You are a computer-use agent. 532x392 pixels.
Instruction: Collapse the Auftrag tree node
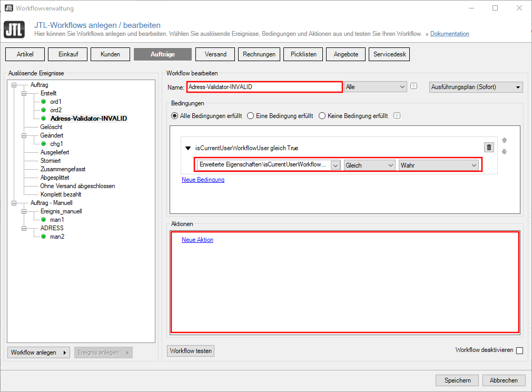click(x=14, y=85)
